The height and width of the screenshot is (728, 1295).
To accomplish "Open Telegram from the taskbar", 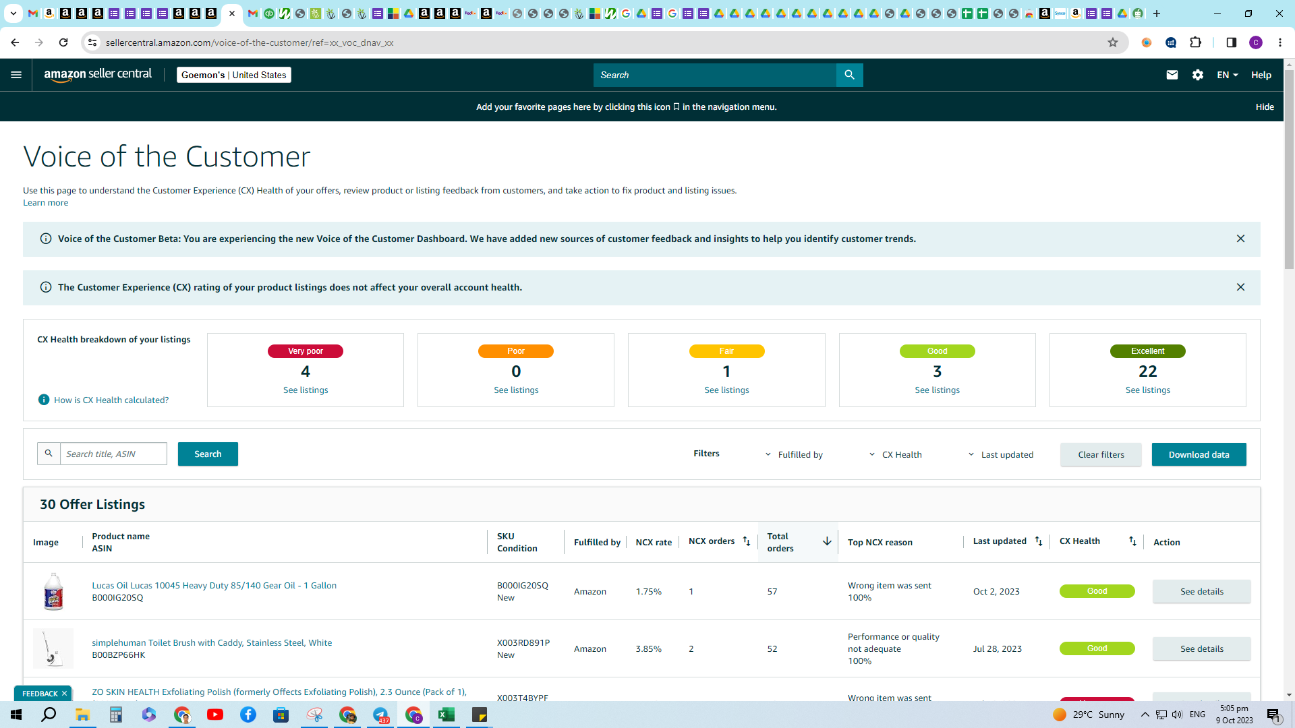I will pos(380,715).
